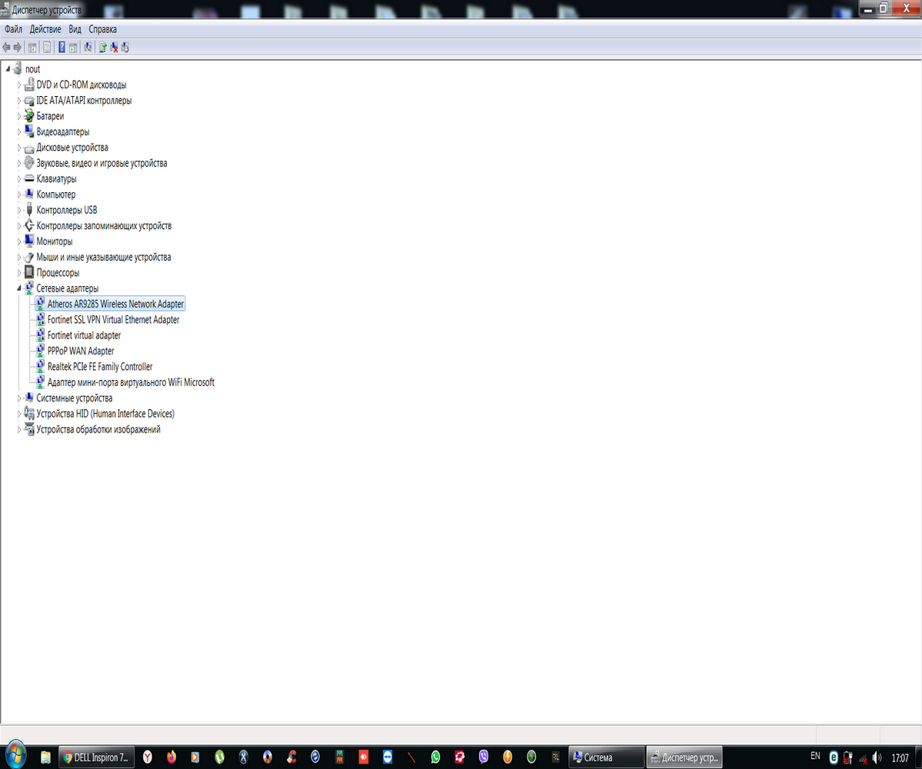Expand the Видеоадаптеры category
This screenshot has width=922, height=769.
click(19, 132)
